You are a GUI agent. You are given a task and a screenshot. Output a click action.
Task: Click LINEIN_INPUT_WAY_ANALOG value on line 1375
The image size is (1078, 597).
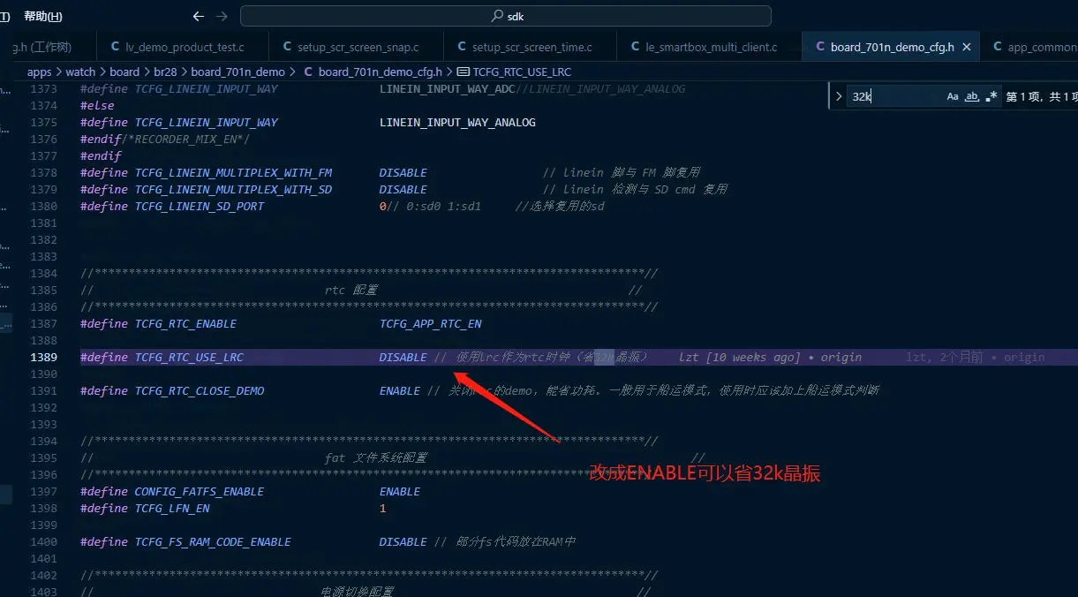tap(457, 122)
